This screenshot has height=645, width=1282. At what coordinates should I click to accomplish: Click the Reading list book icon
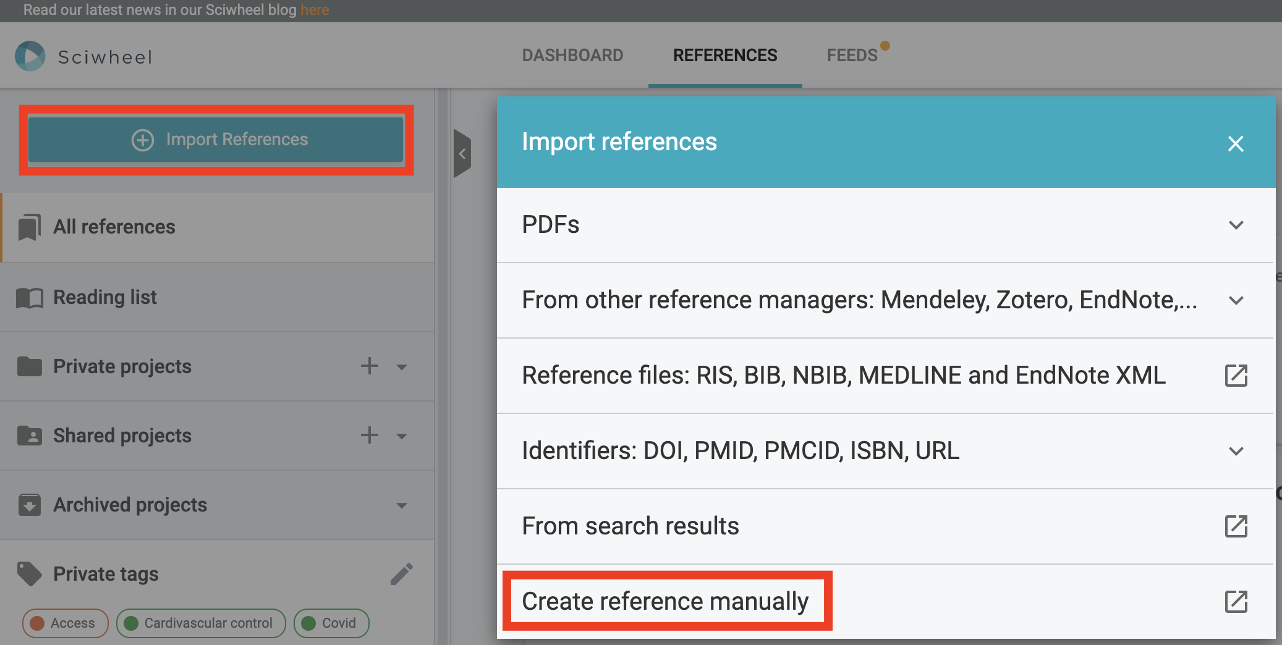coord(30,298)
